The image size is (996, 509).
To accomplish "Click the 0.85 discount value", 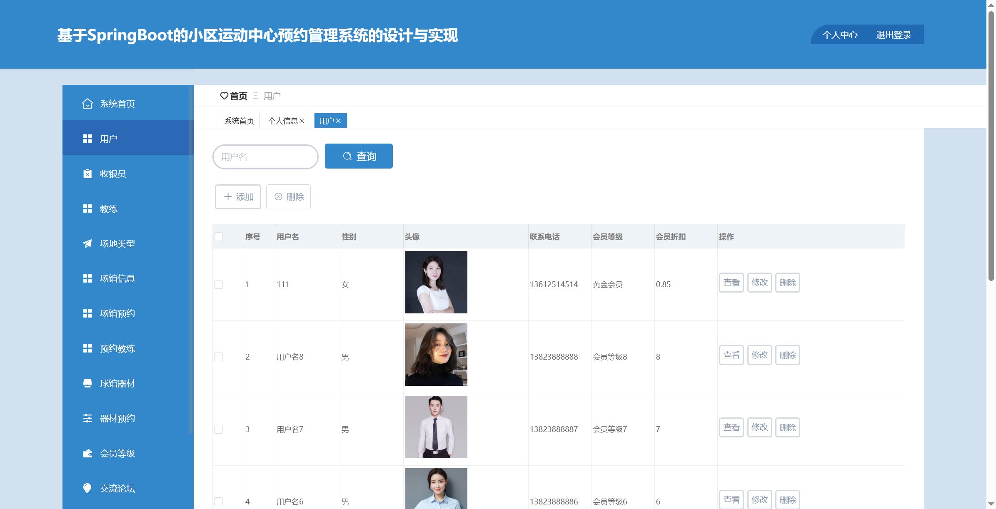I will pos(663,284).
